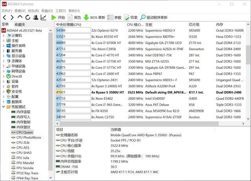Open the 内存复制 benchmark
Viewport: 251px width, 181px height.
pos(21,122)
